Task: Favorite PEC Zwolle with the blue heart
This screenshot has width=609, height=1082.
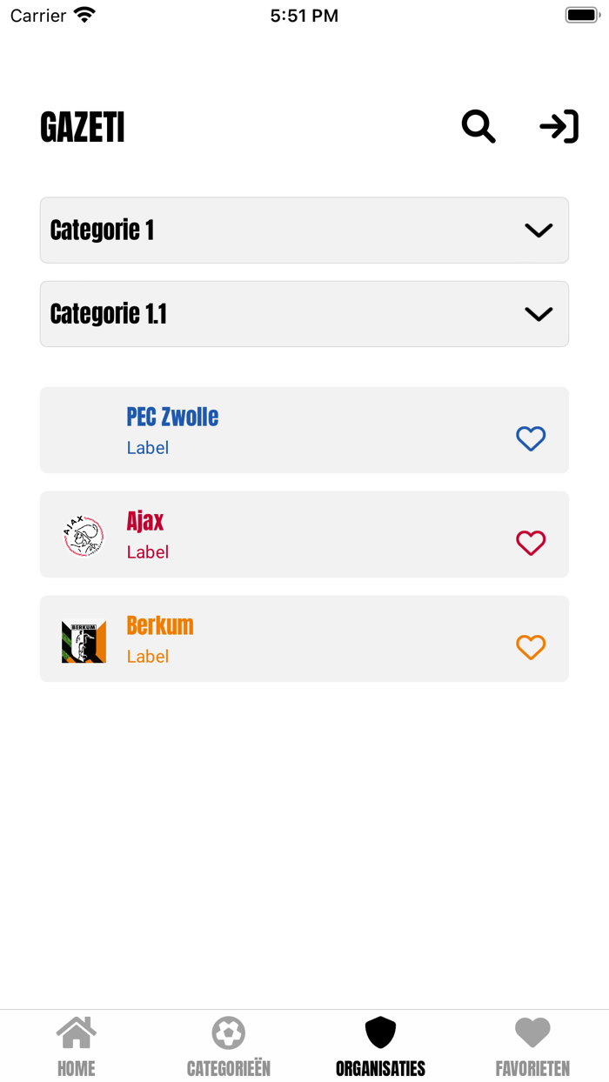Action: 531,438
